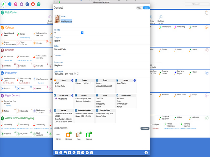The width and height of the screenshot is (210, 157).
Task: Open the purple cloud sync icon
Action: pyautogui.click(x=21, y=4)
